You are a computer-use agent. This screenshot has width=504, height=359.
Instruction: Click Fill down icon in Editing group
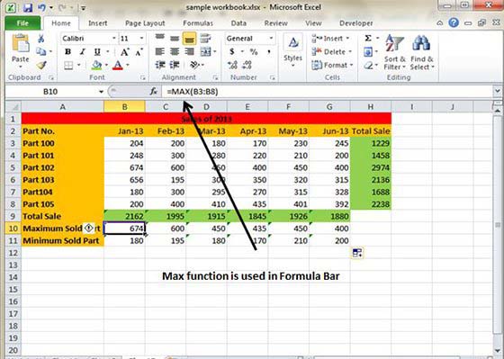pos(368,52)
